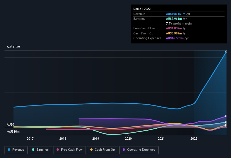Click the Dec 31 2022 tooltip date
The height and width of the screenshot is (158, 231).
tap(142, 9)
